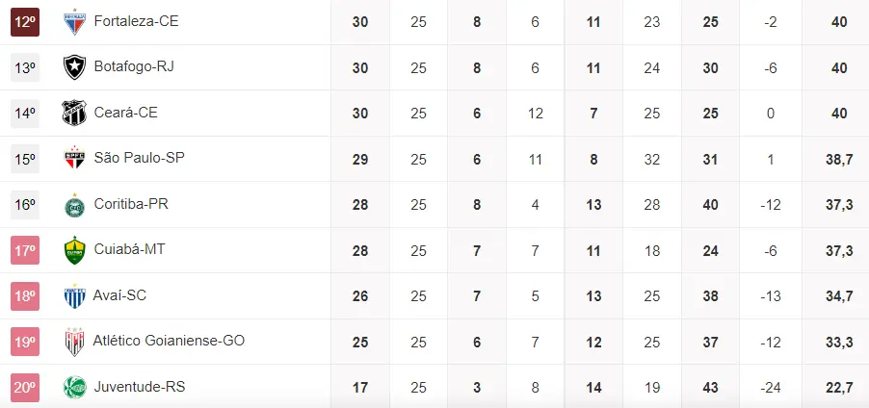The width and height of the screenshot is (869, 408).
Task: Click the 12º position badge
Action: coord(24,21)
